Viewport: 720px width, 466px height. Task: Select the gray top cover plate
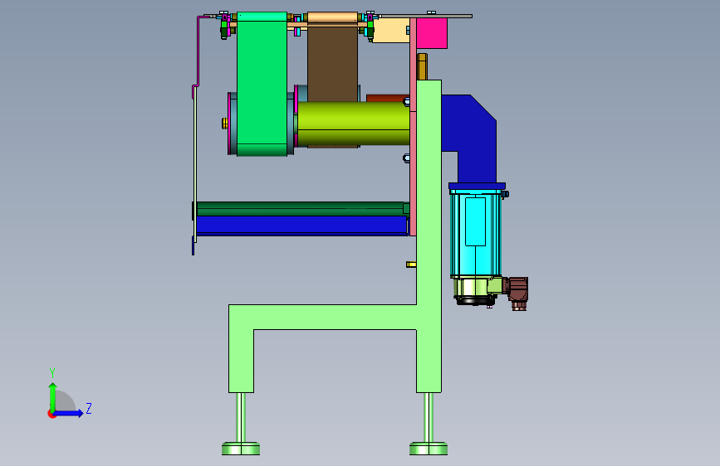[425, 16]
